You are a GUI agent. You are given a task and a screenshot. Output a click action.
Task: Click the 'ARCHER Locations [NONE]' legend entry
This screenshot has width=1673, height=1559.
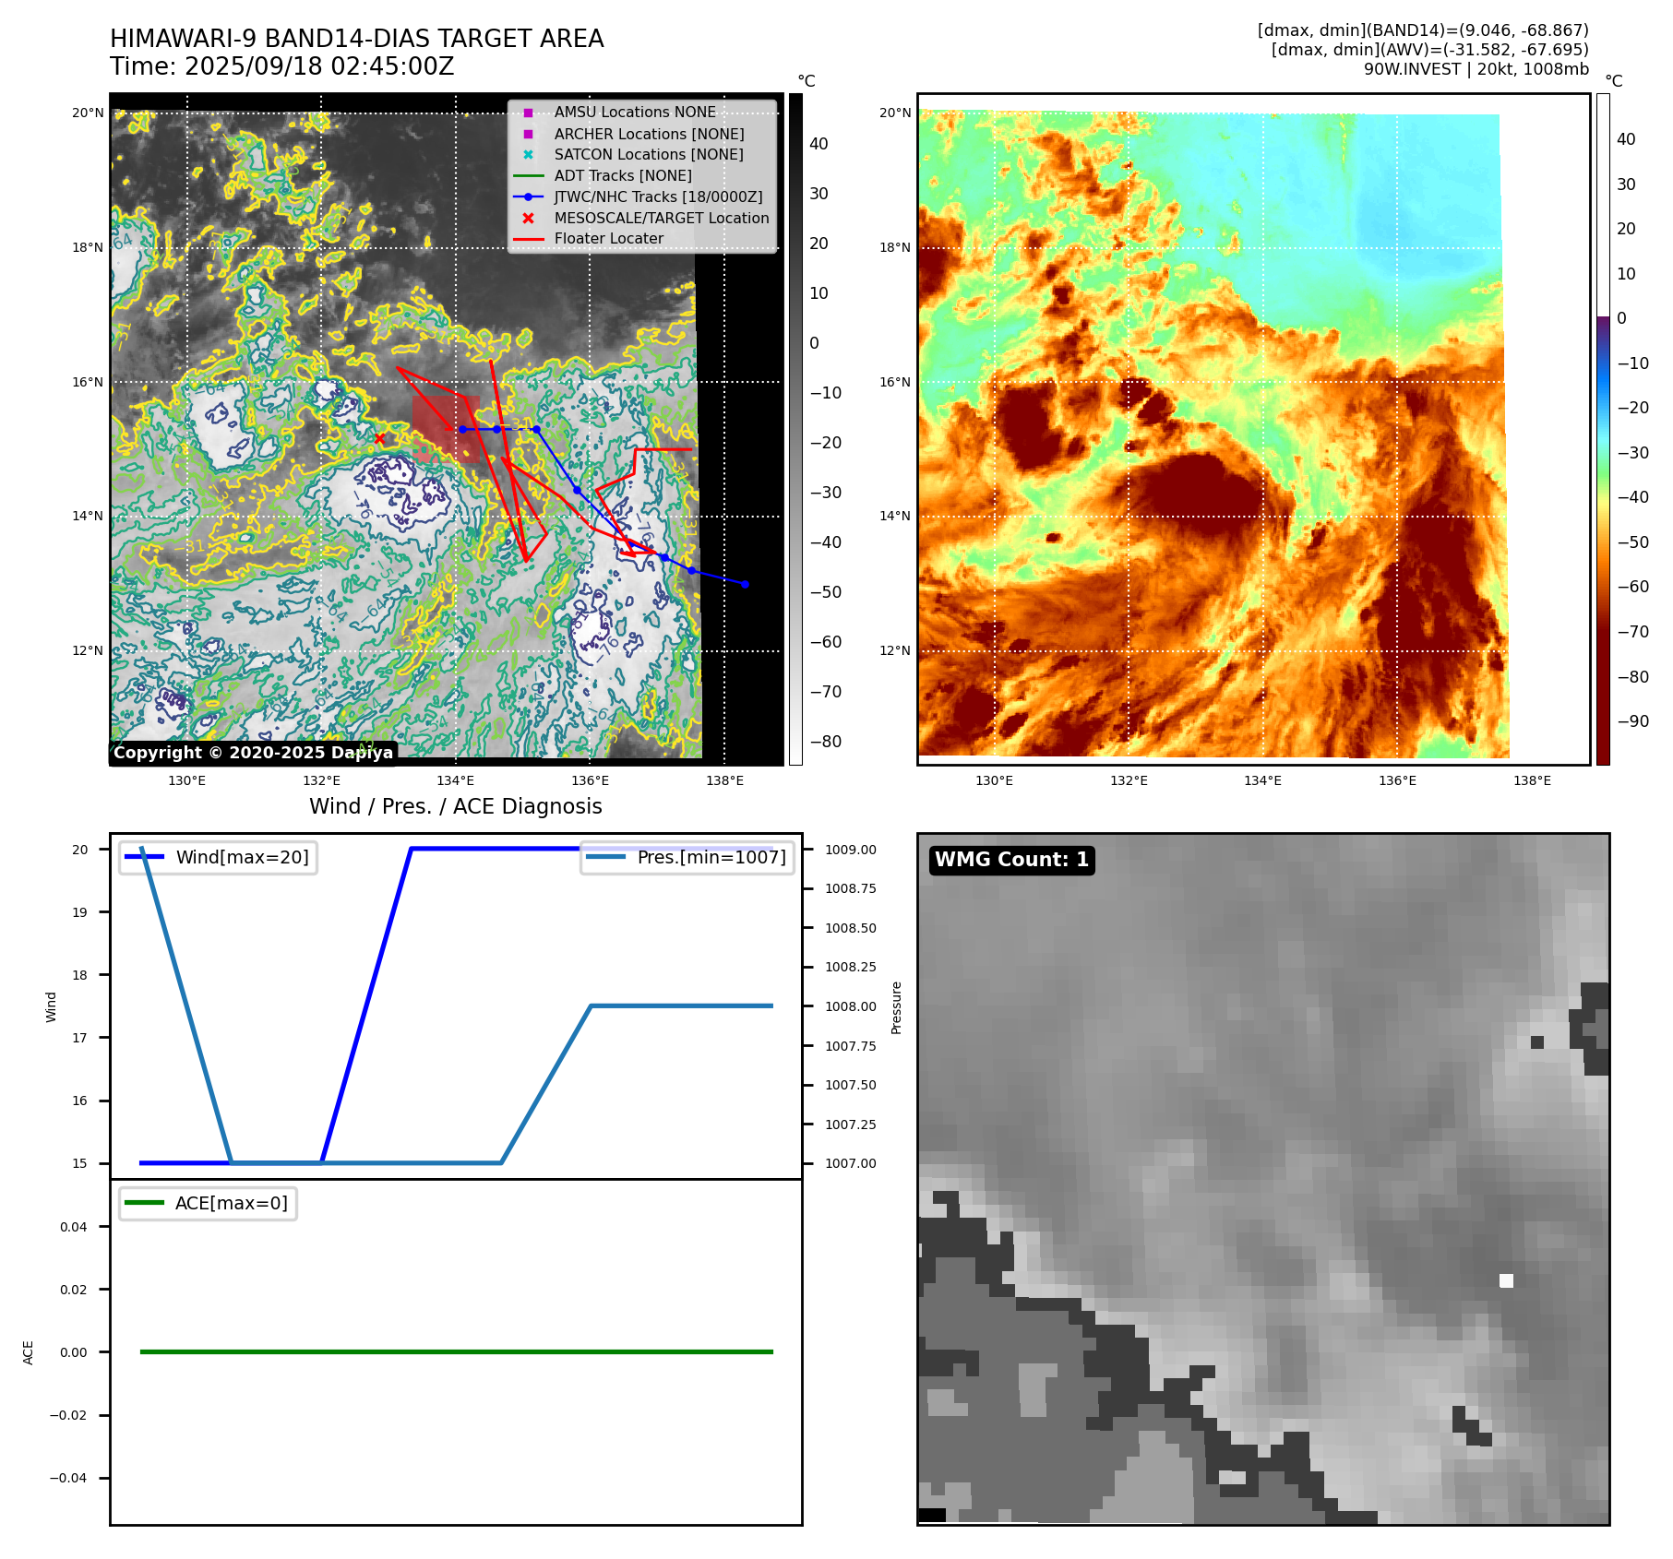point(649,134)
